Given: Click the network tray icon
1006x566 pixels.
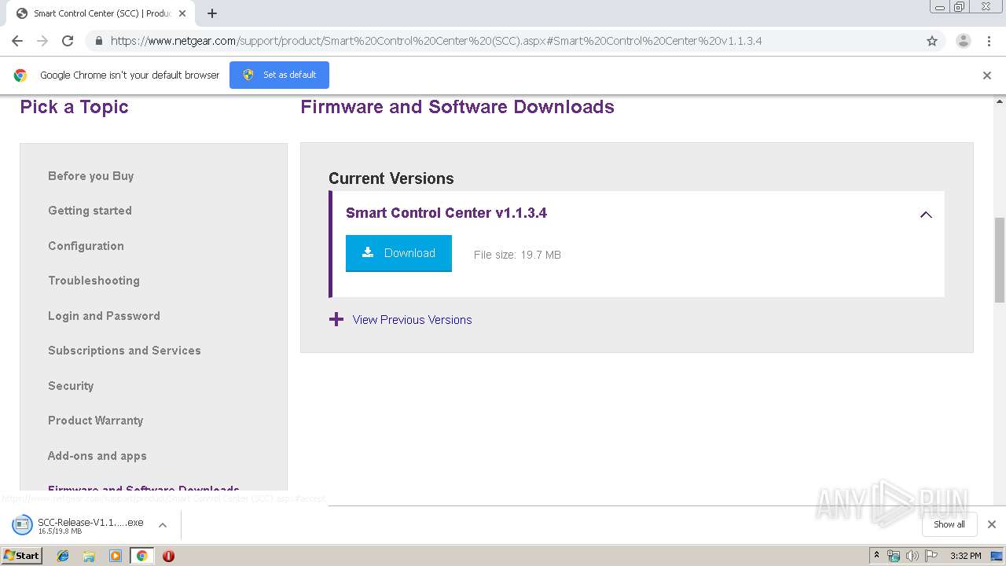Looking at the screenshot, I should [894, 556].
